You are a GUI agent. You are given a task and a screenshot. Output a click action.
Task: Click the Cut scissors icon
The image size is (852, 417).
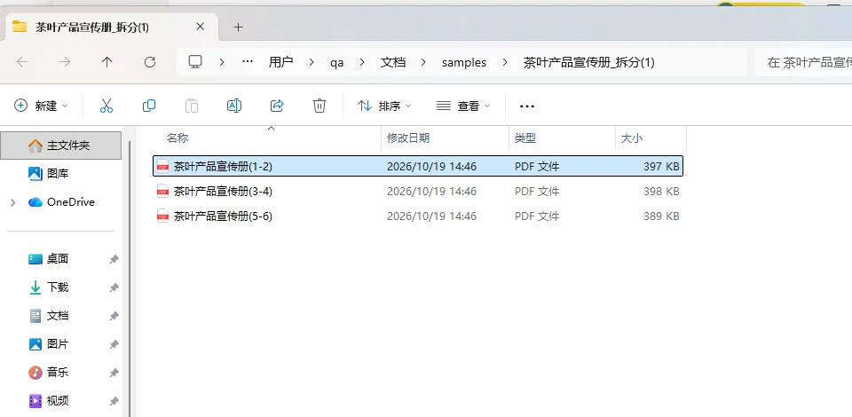click(x=106, y=106)
